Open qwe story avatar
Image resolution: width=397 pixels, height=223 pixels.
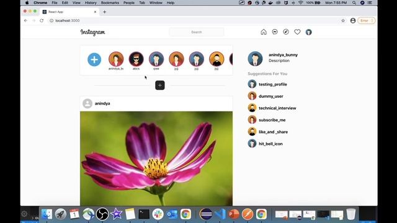click(x=156, y=59)
